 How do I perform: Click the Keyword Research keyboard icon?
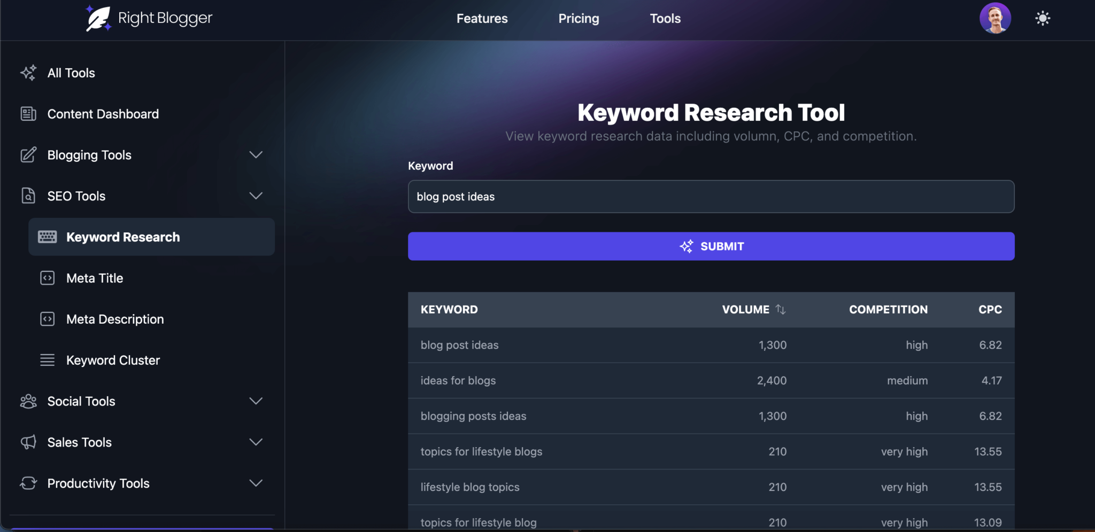click(48, 237)
